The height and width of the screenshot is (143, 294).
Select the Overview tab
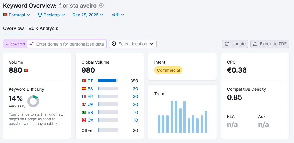pos(13,28)
